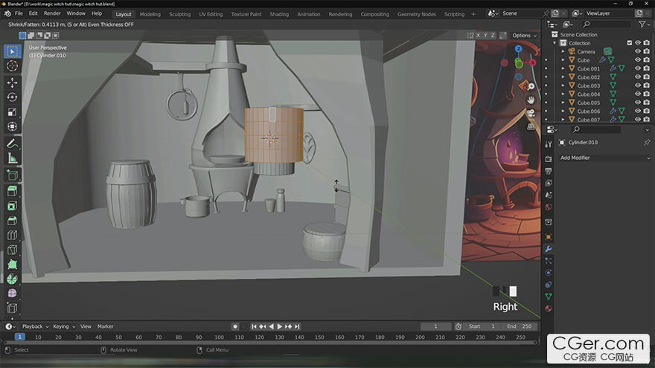Activate the Rotate tool
The height and width of the screenshot is (368, 655).
(12, 97)
